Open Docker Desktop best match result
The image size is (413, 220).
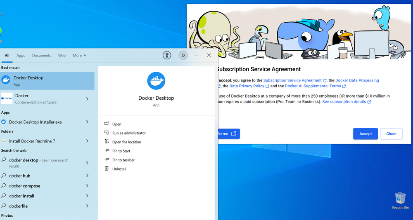point(47,81)
